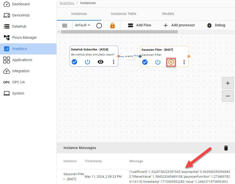235x184 pixels.
Task: Open Flows Manager icon in sidebar
Action: 7,38
